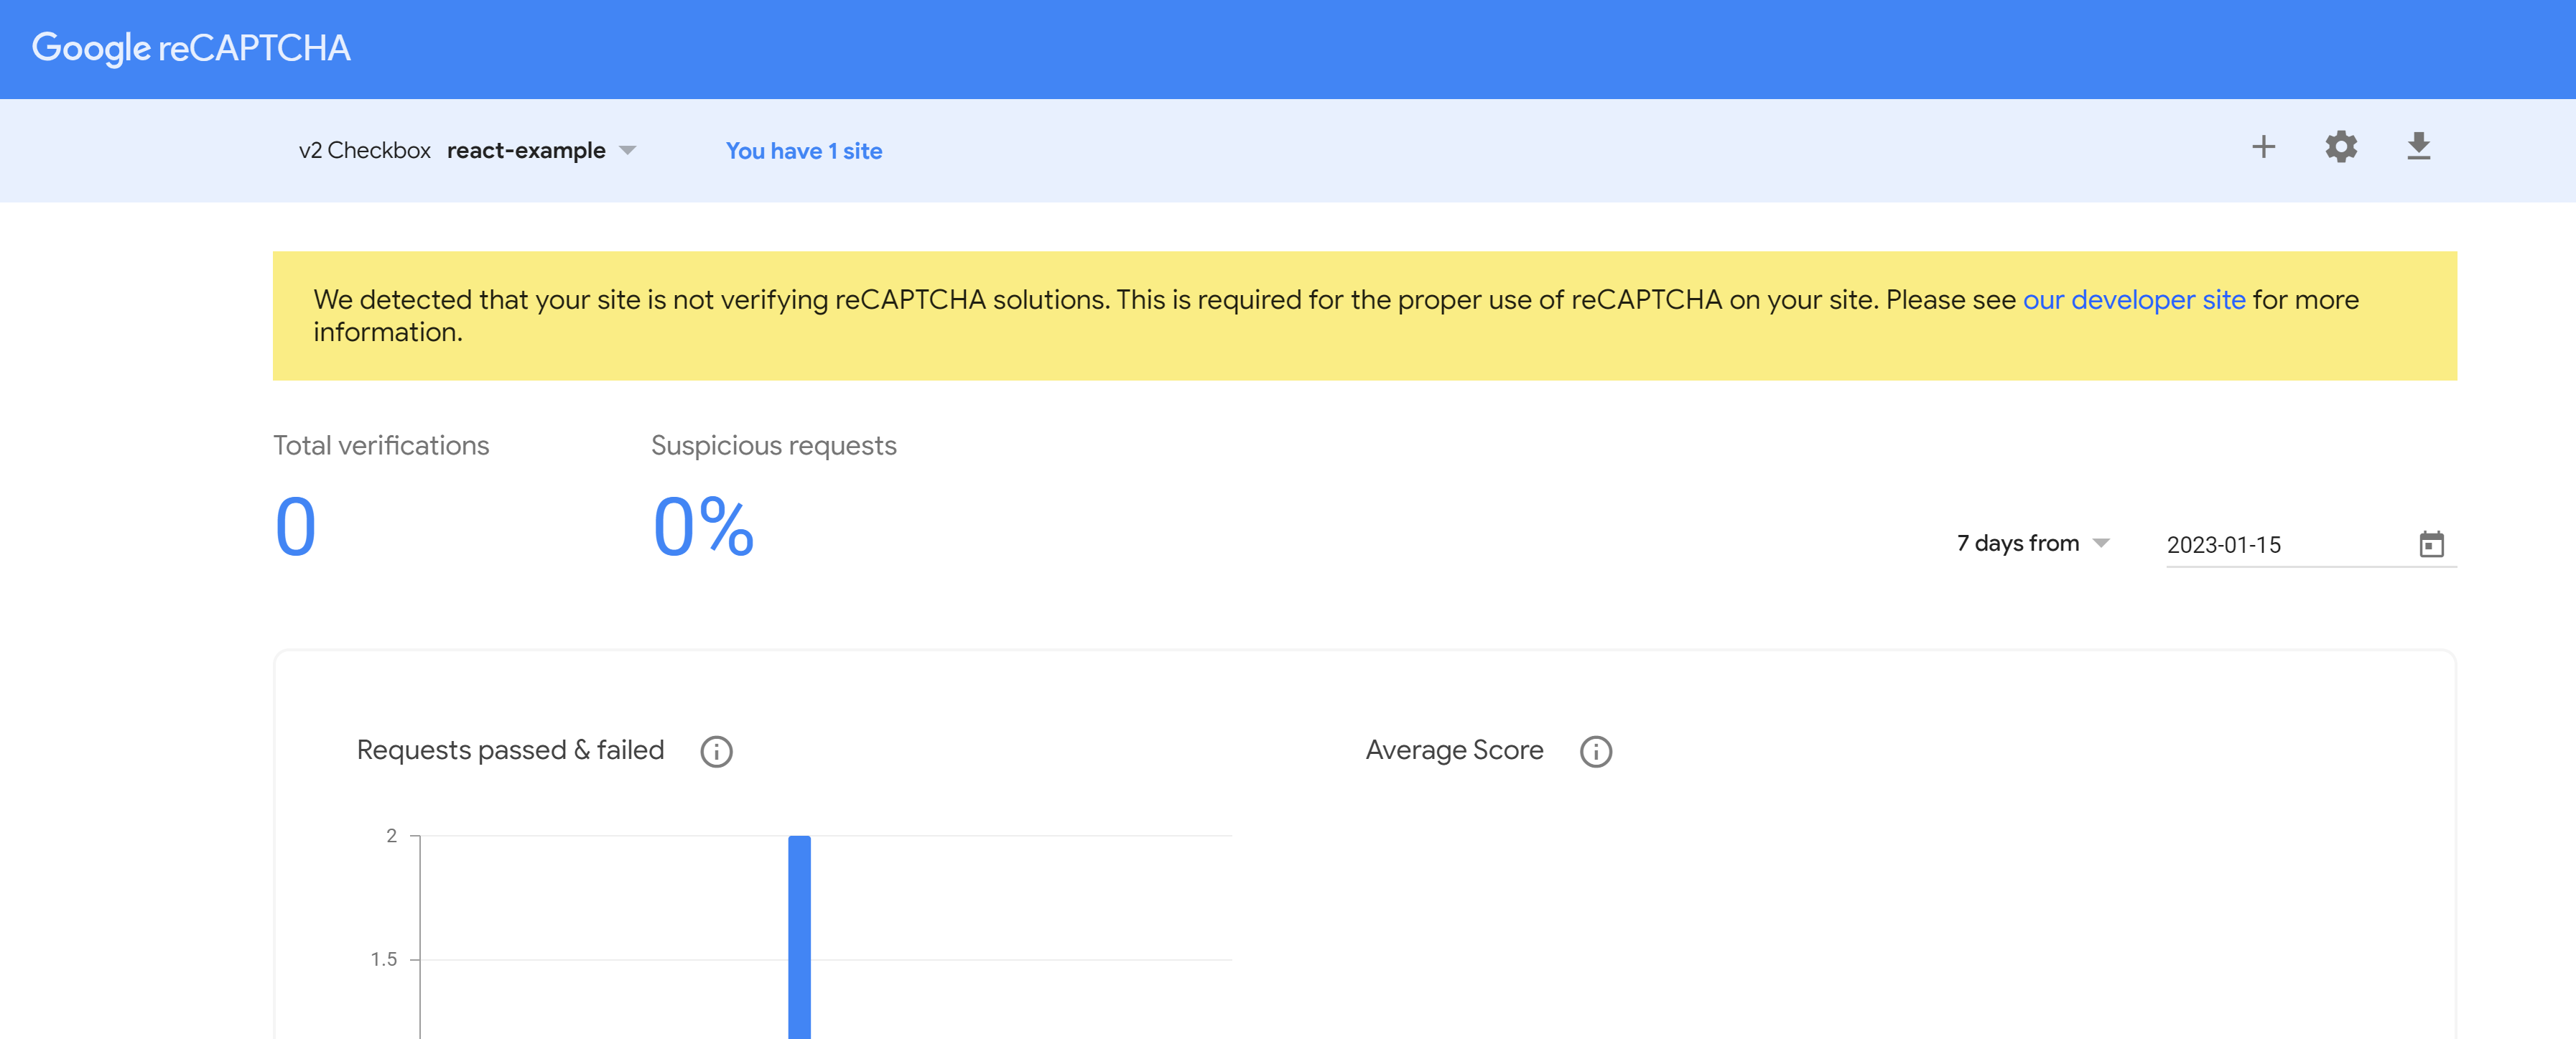Screen dimensions: 2576x1039
Task: Expand the react-example site selector arrow
Action: [628, 151]
